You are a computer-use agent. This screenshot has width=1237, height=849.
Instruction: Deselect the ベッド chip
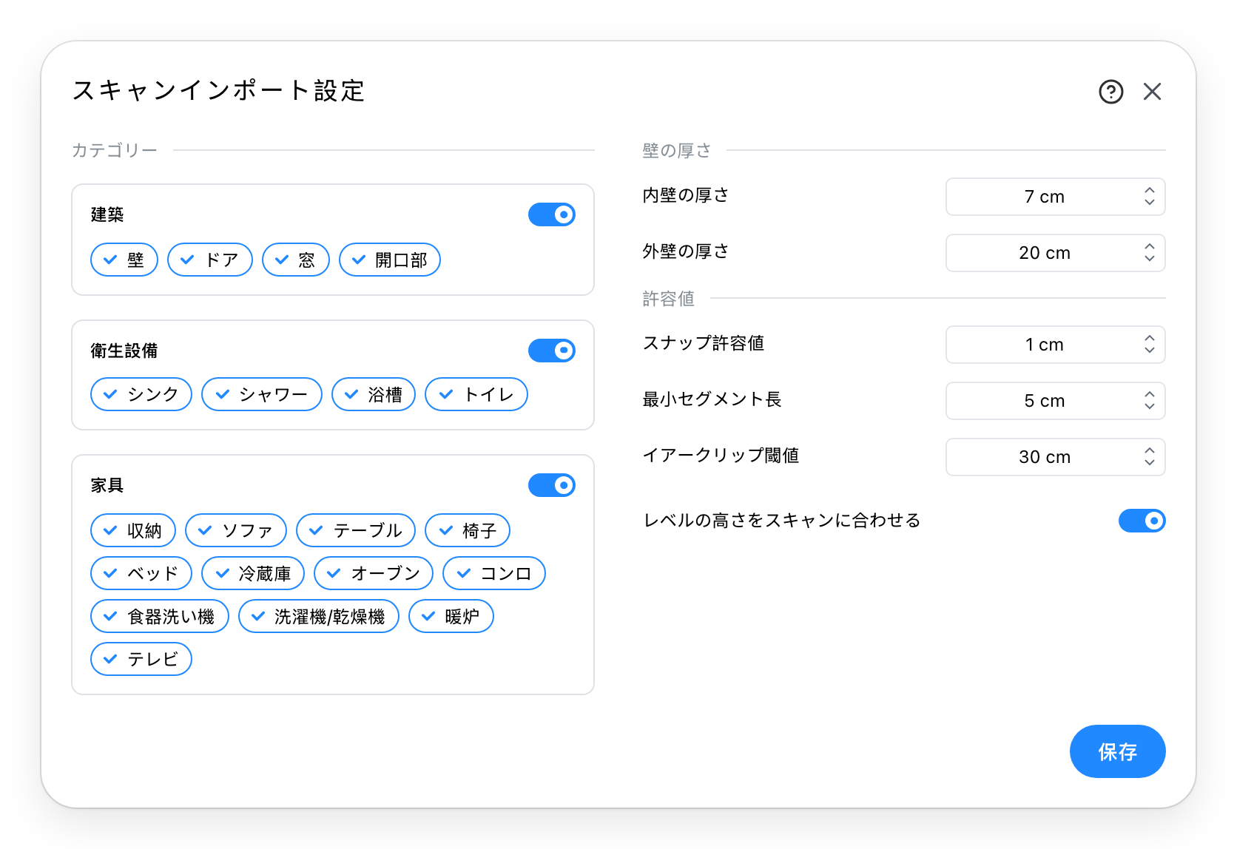click(x=141, y=573)
